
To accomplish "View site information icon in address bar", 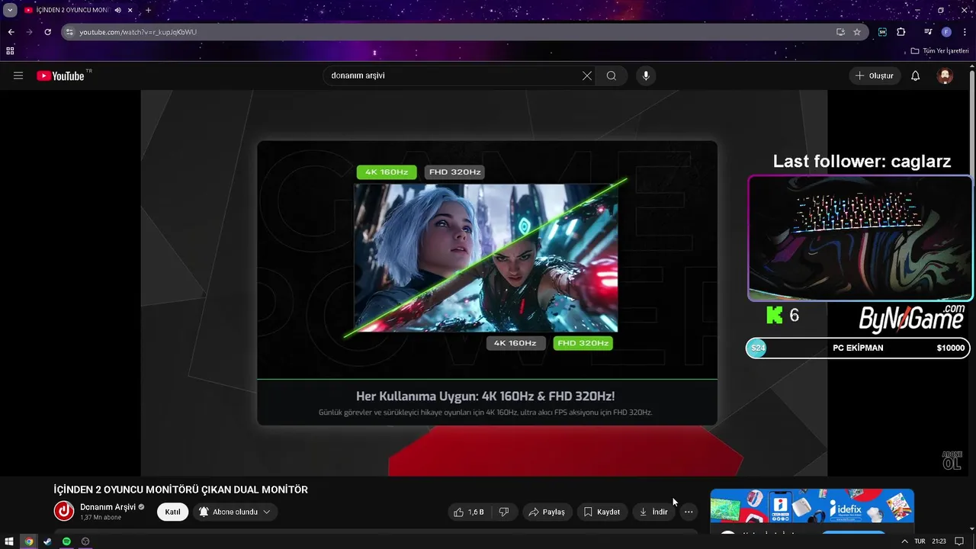I will [x=69, y=32].
